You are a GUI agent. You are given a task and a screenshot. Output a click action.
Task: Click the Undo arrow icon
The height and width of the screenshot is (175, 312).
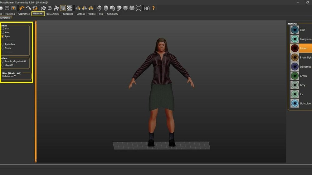(22, 8)
